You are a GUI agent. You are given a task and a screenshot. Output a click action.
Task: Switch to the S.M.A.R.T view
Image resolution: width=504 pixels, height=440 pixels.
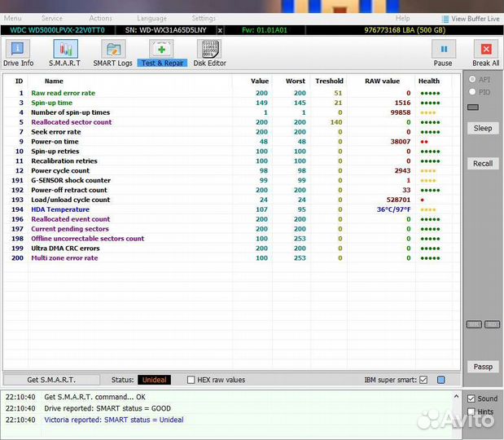point(64,52)
